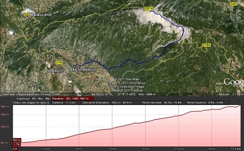The width and height of the screenshot is (244, 151).
Task: Click the Bédoin town placemark dot
Action: pos(66,72)
